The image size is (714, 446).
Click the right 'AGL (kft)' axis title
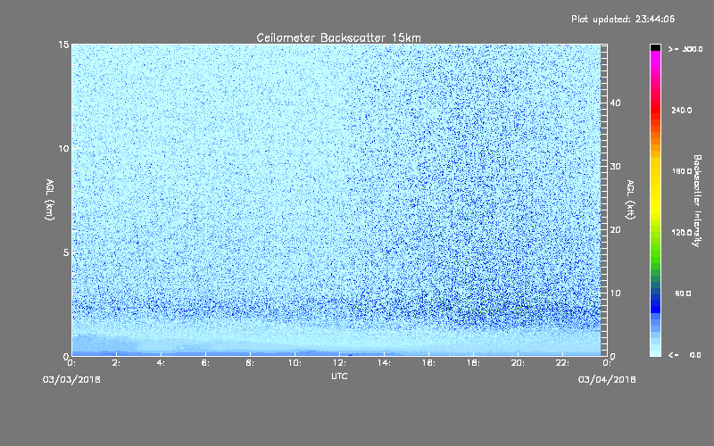[x=631, y=200]
